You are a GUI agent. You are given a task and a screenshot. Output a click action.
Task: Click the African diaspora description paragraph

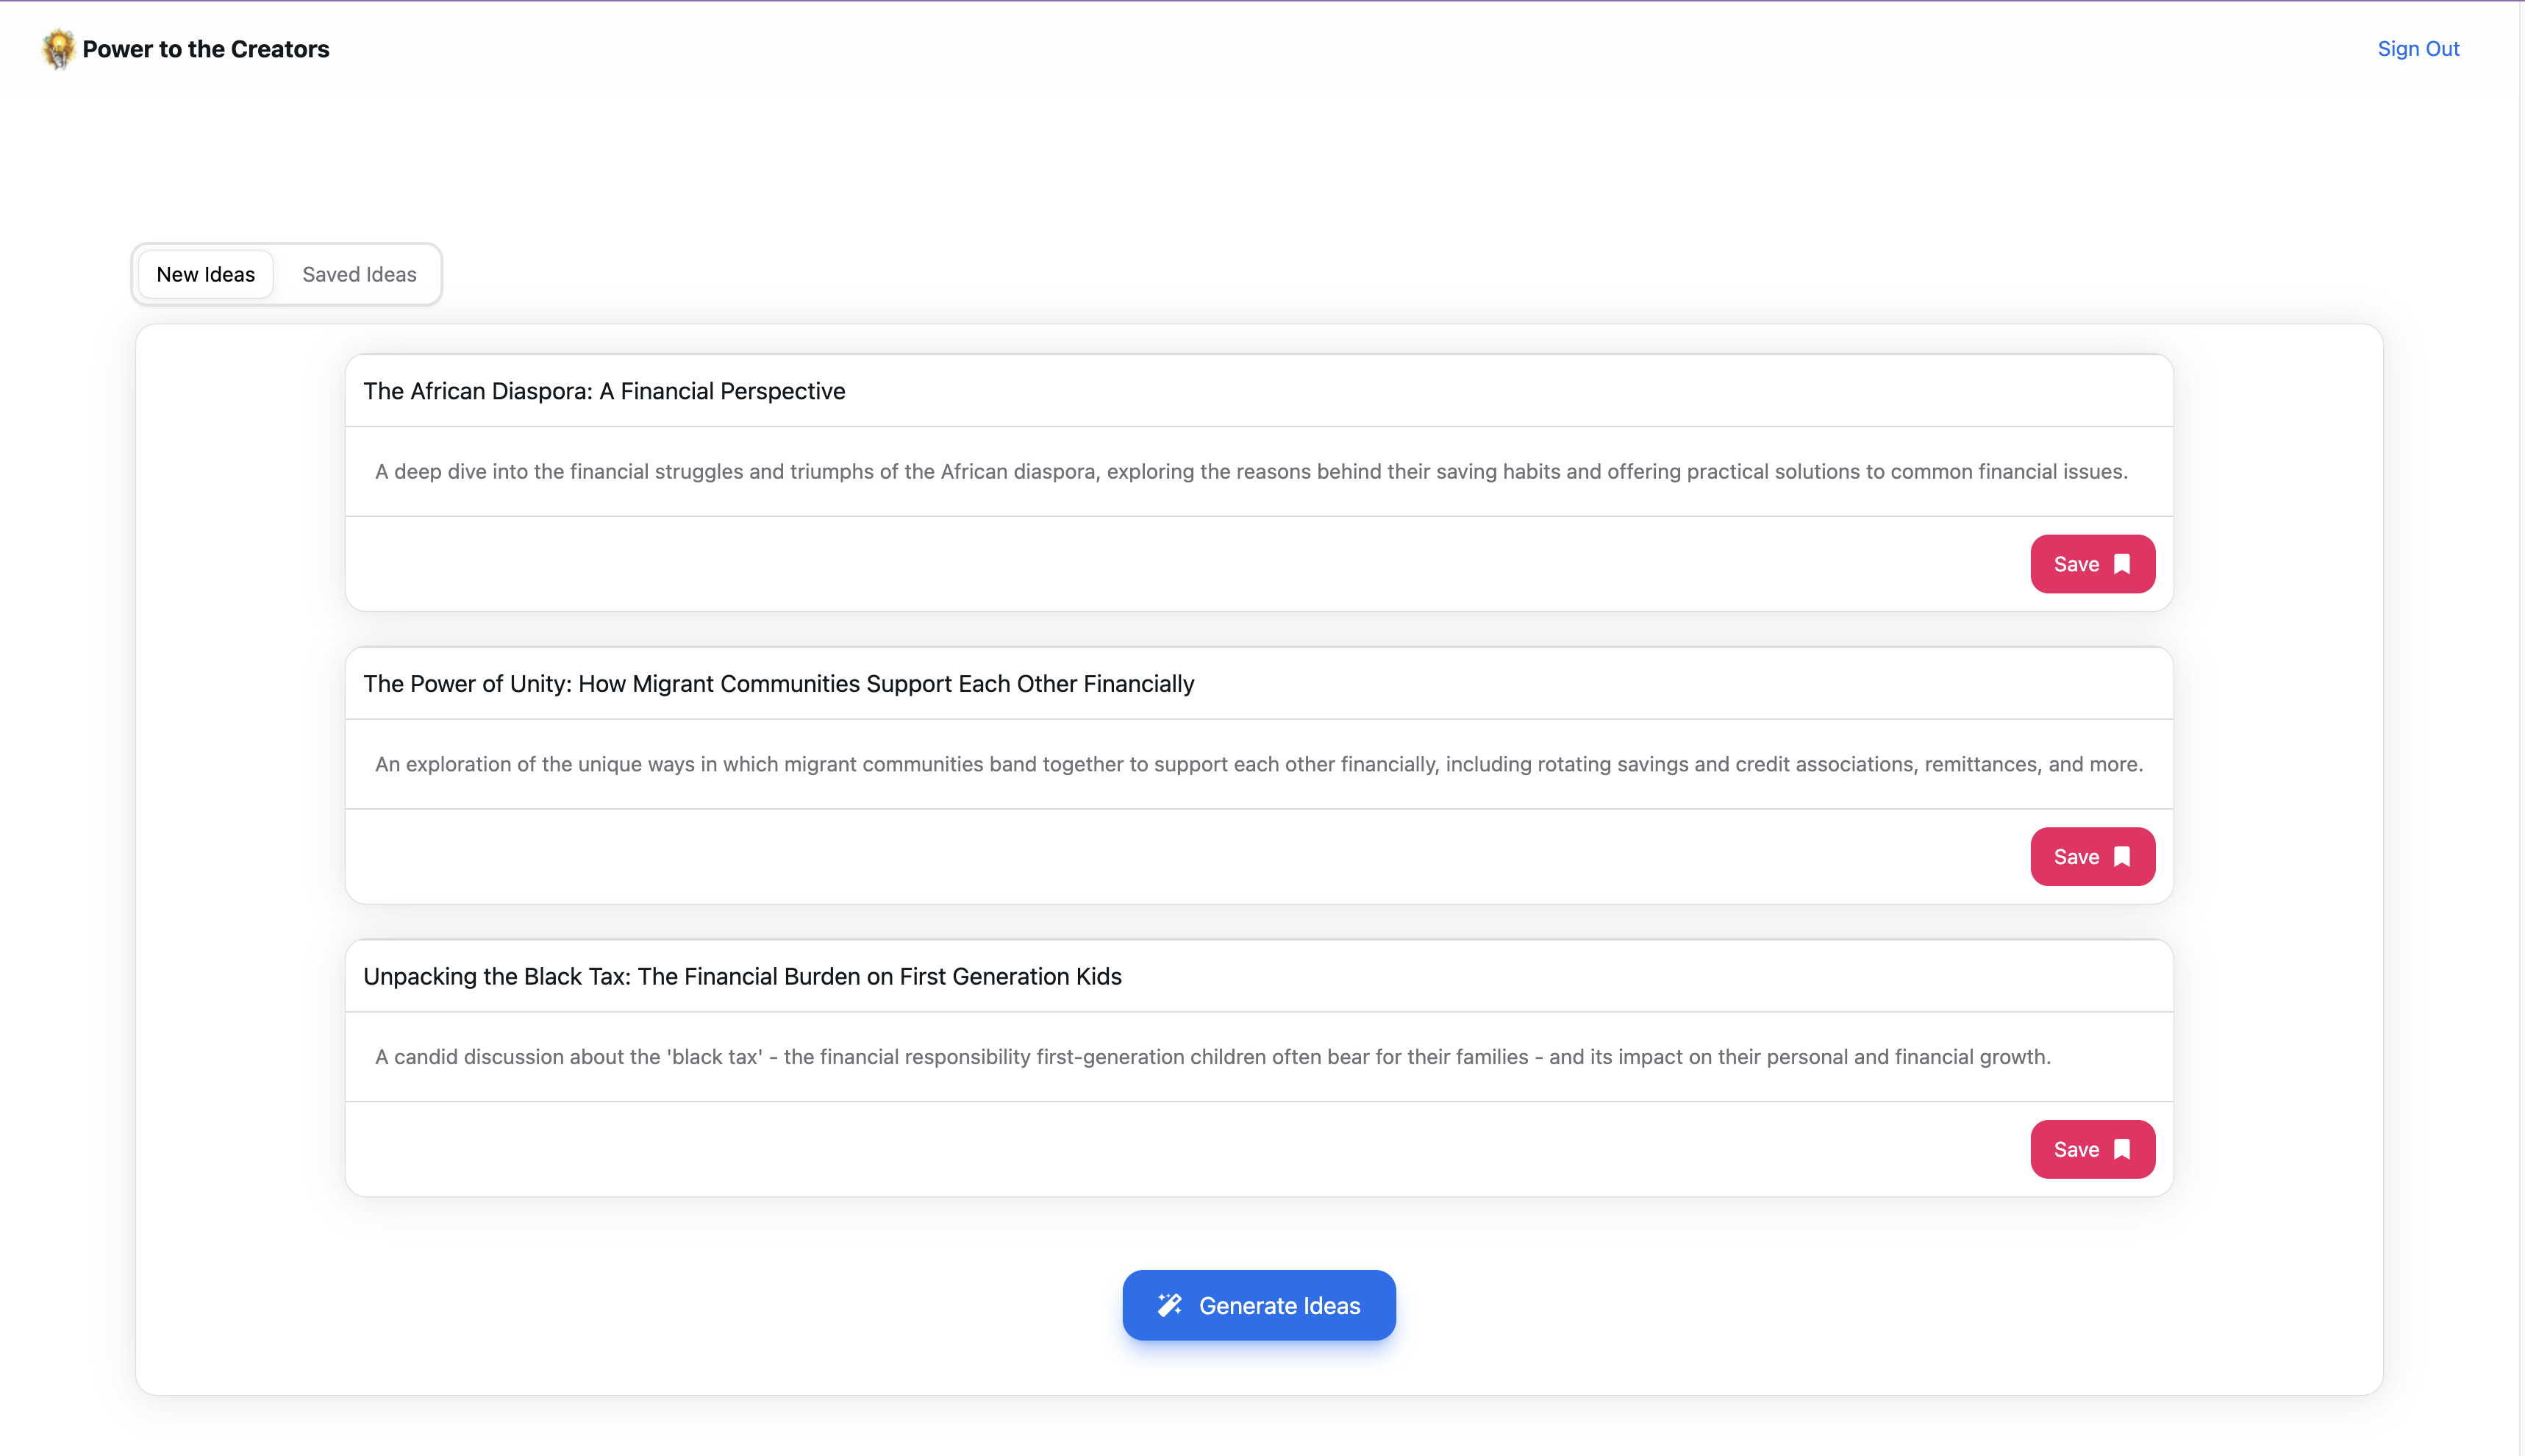(1251, 472)
